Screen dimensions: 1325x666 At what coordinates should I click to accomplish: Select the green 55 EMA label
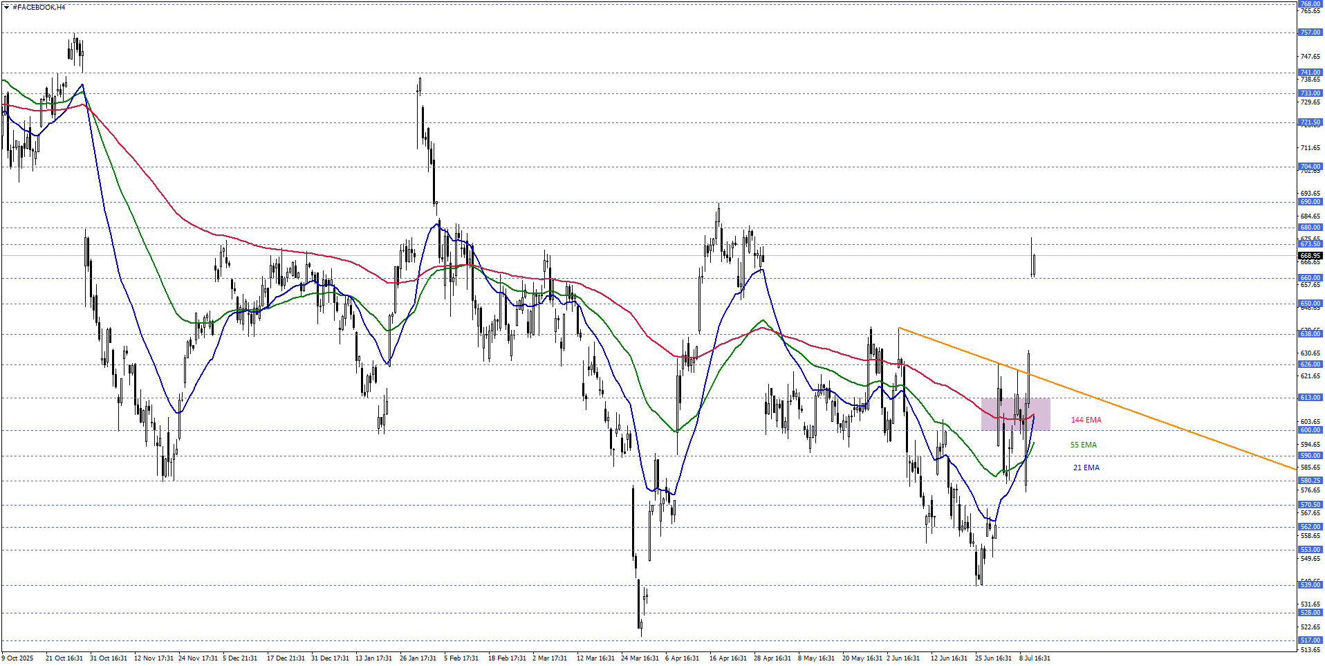click(1083, 445)
